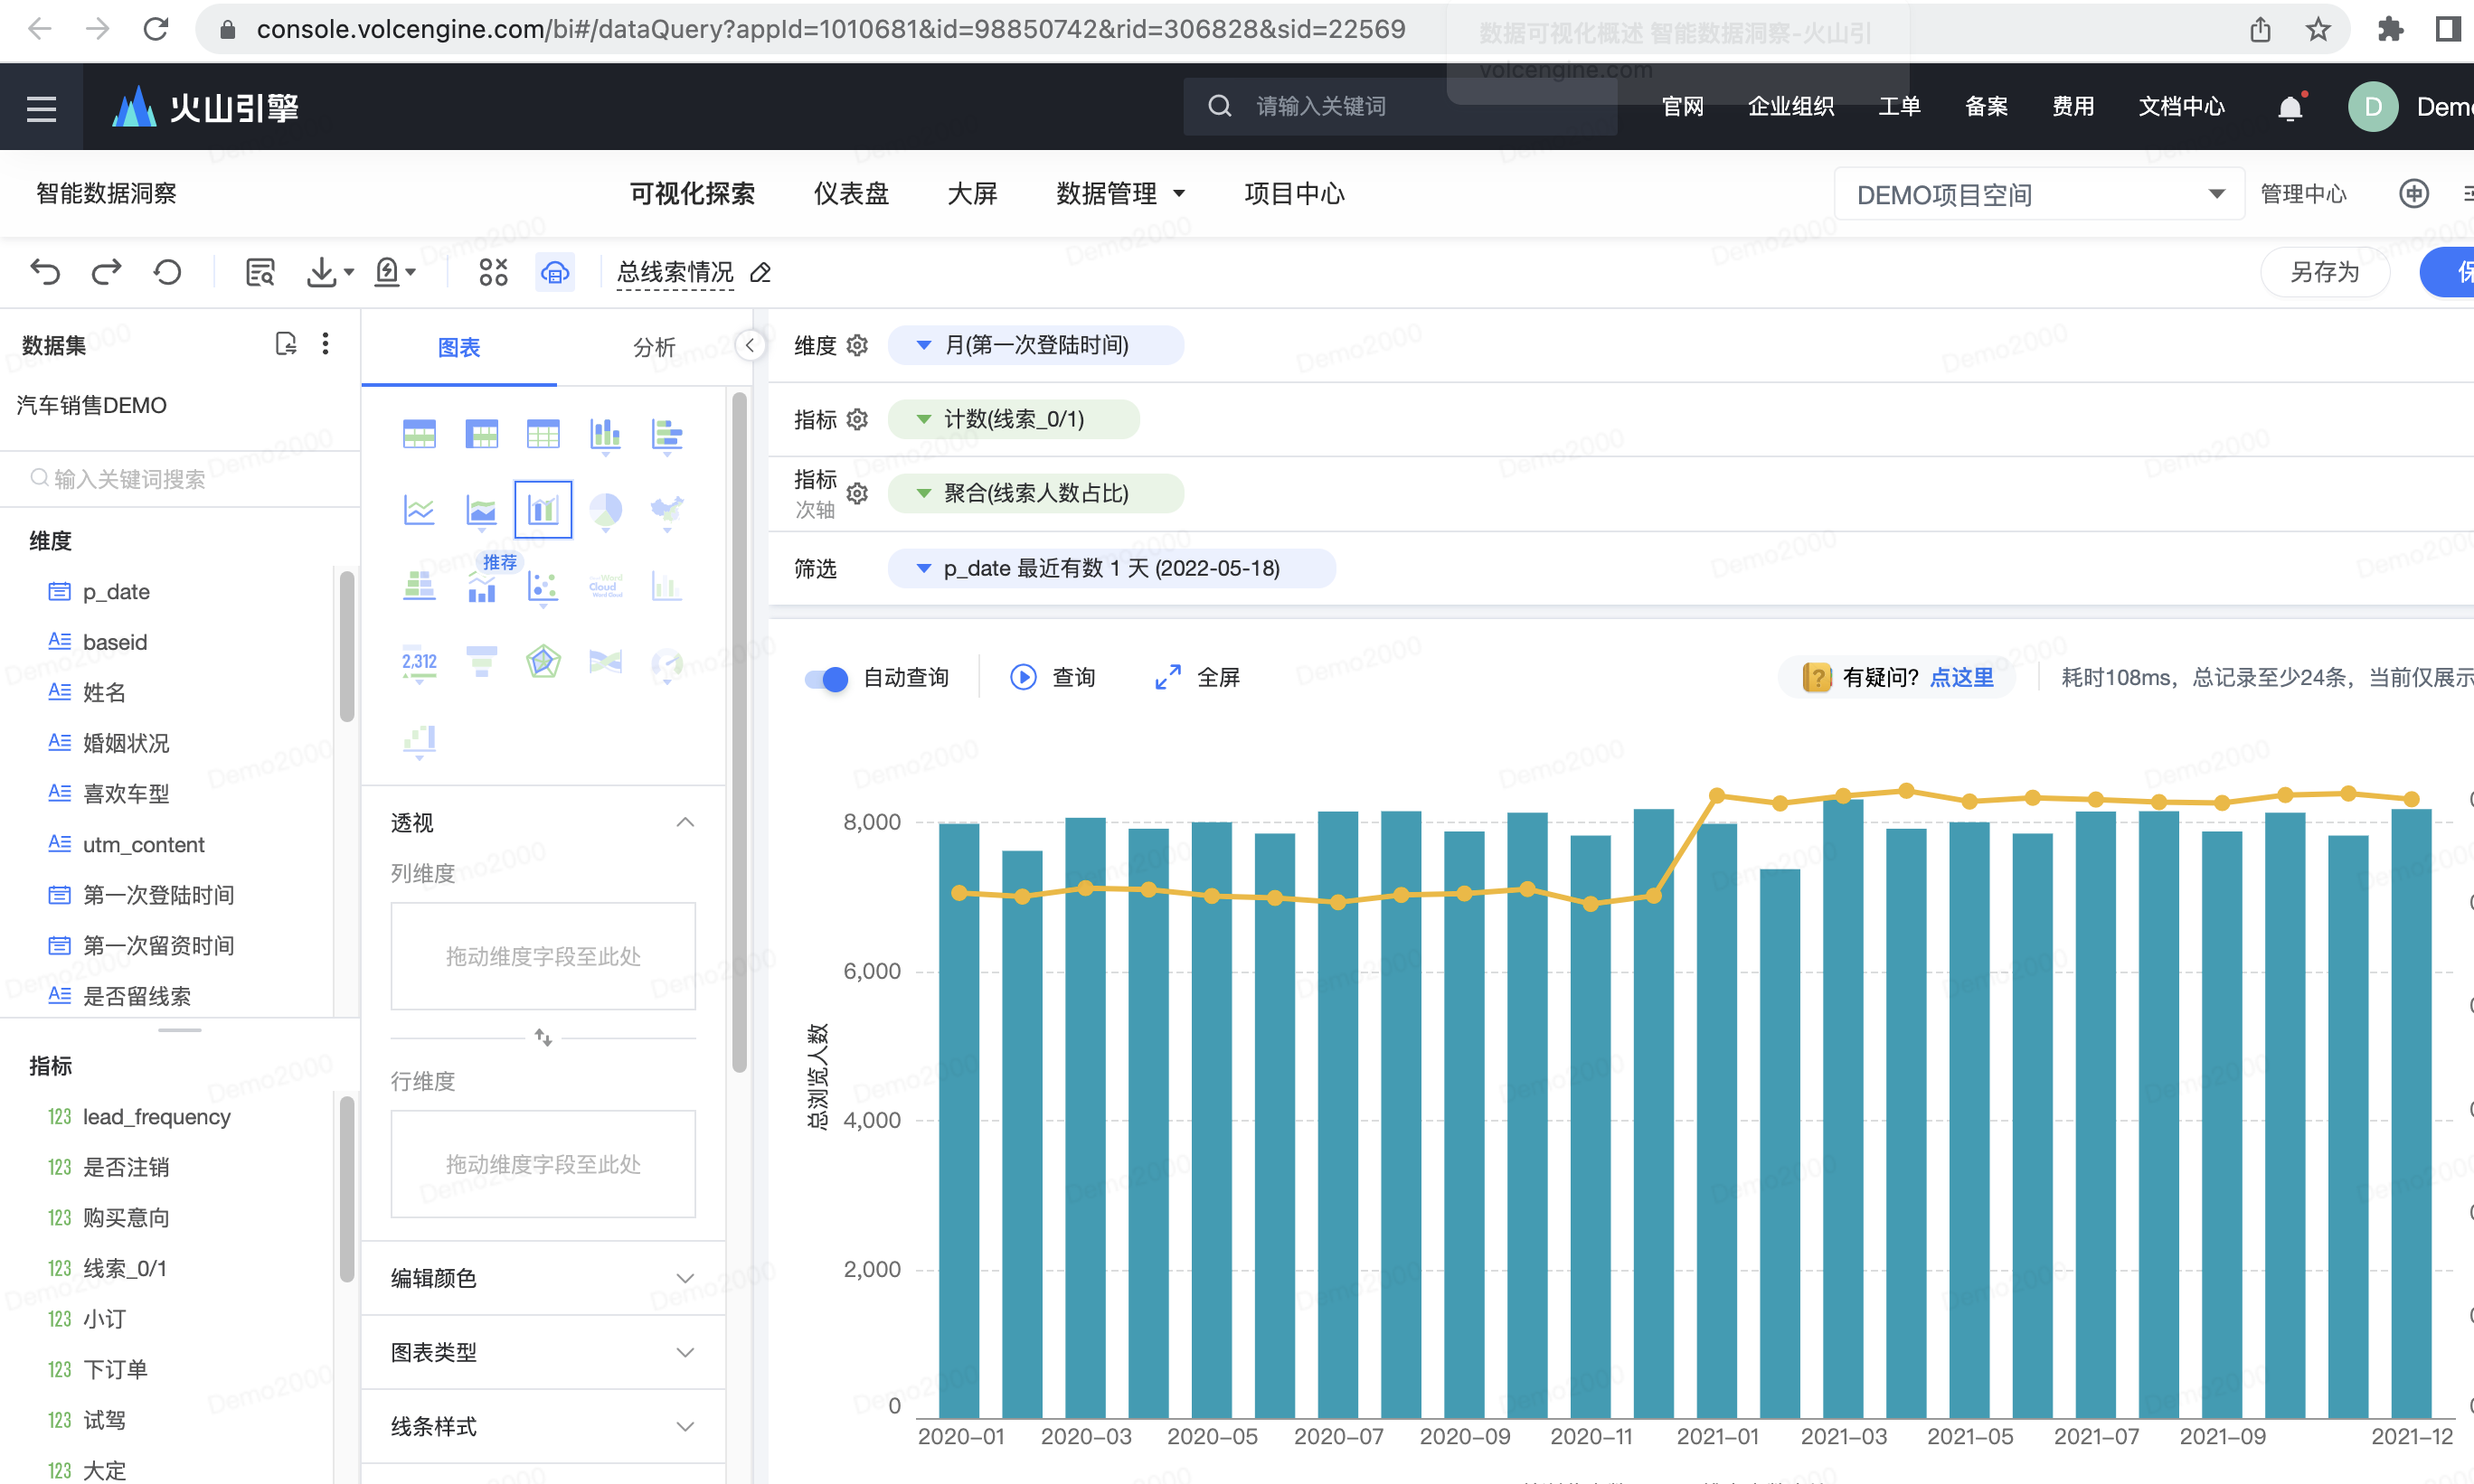Screen dimensions: 2474x1484
Task: Click the highlighted cloud printer icon
Action: (x=555, y=272)
